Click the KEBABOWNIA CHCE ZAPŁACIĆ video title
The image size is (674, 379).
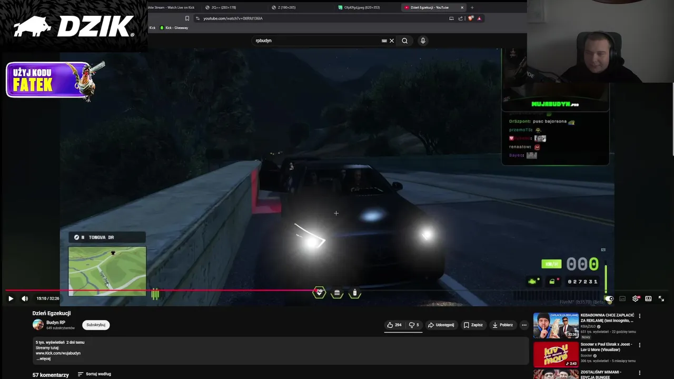tap(607, 317)
